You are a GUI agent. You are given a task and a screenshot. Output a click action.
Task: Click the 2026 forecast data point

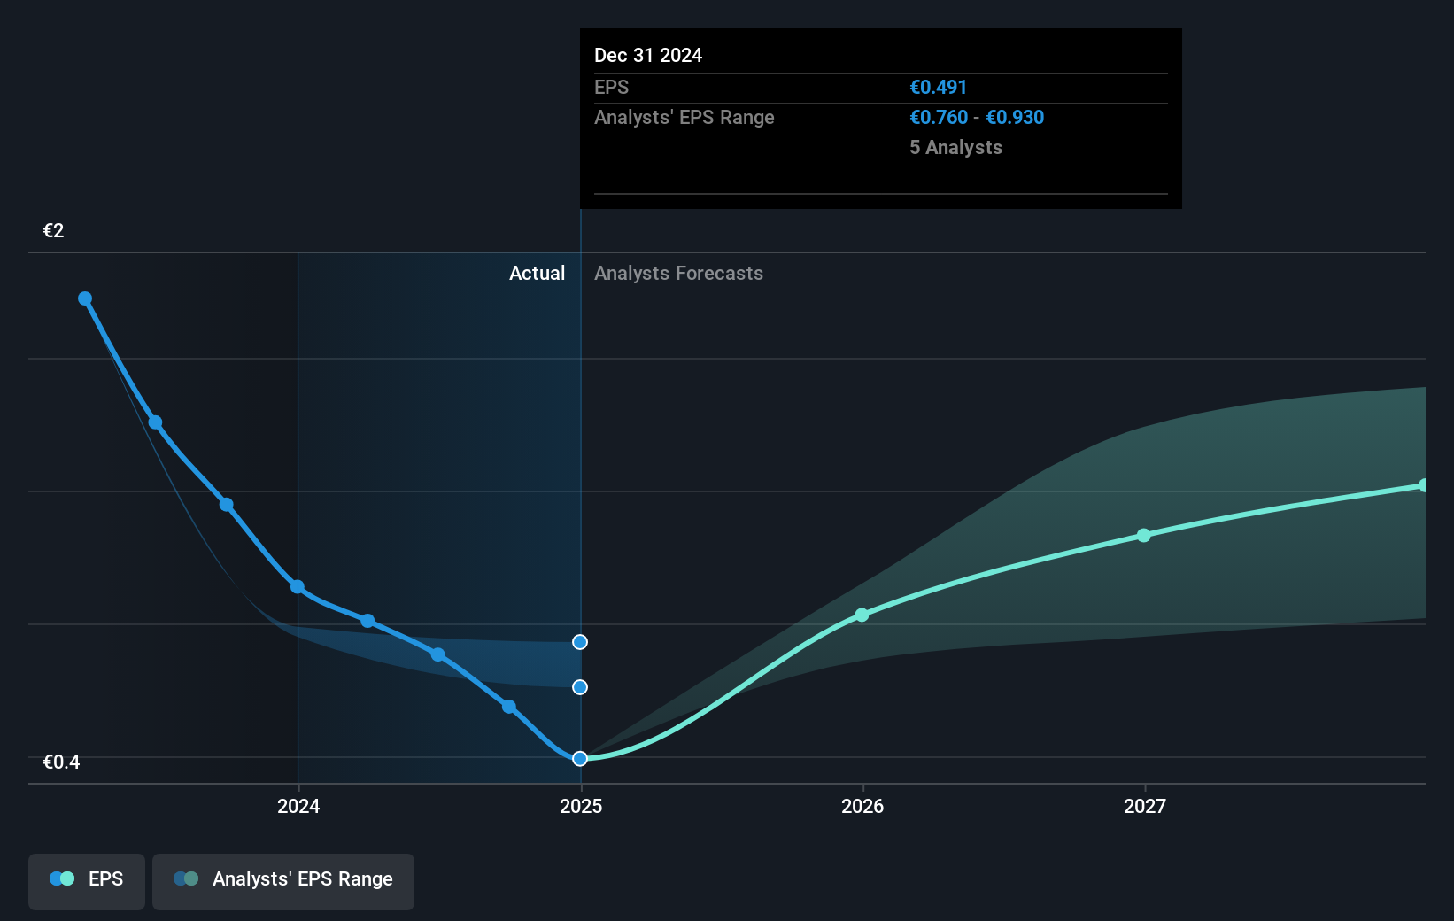pyautogui.click(x=862, y=615)
